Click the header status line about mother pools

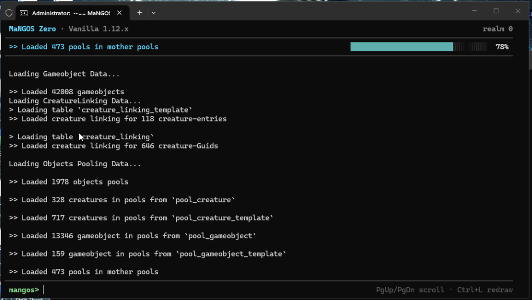[84, 47]
